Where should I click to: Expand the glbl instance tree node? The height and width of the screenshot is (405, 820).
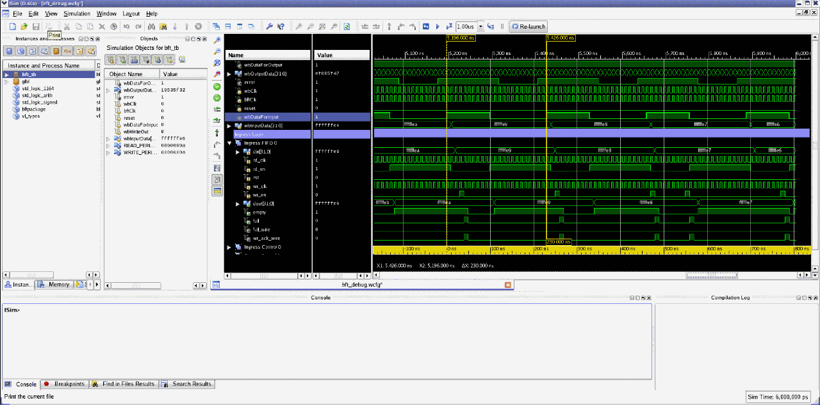[6, 81]
